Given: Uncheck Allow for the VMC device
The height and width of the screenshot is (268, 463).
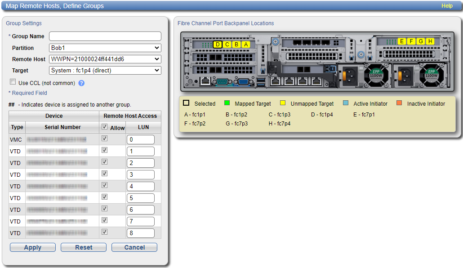Looking at the screenshot, I should (105, 139).
